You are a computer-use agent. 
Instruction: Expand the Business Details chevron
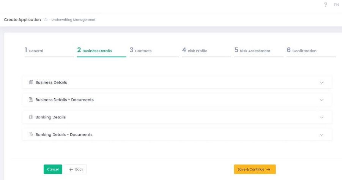322,82
